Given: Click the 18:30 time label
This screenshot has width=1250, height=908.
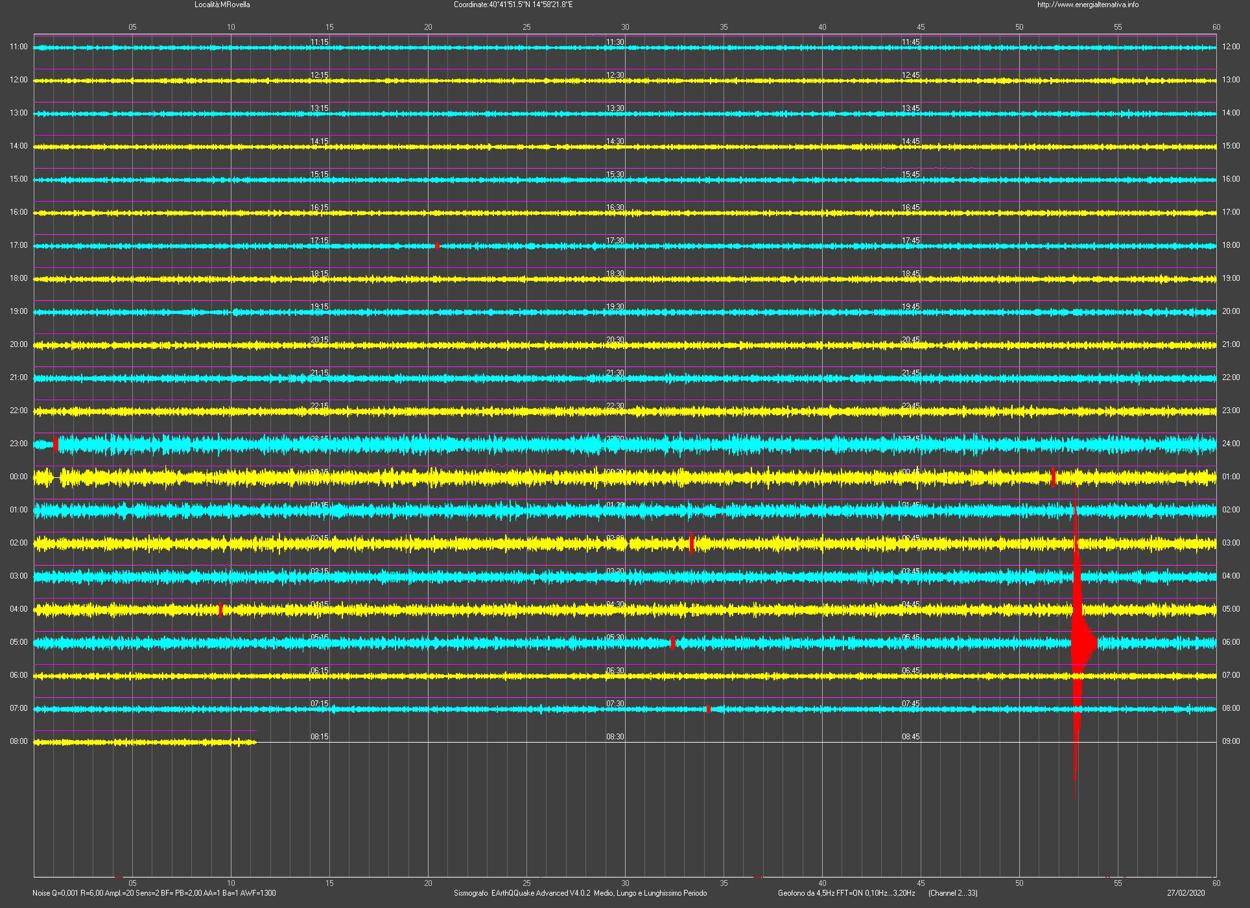Looking at the screenshot, I should 615,274.
